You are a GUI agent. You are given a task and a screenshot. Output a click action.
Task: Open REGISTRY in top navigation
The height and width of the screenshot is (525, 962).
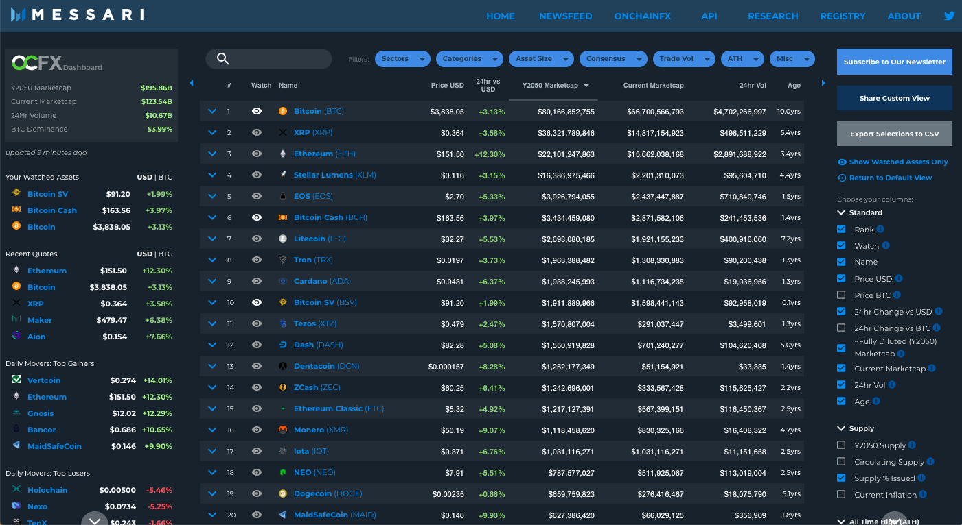click(x=843, y=16)
